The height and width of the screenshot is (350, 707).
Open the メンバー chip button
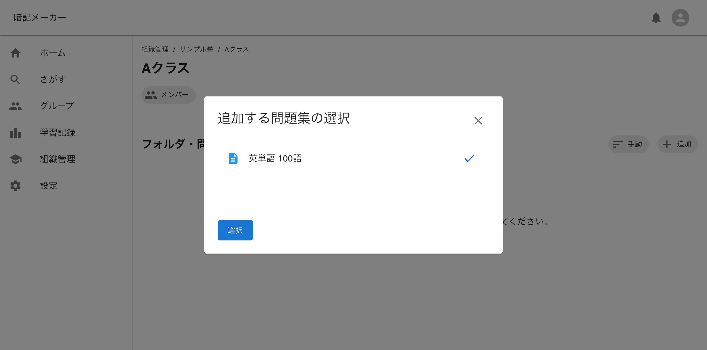tap(168, 95)
